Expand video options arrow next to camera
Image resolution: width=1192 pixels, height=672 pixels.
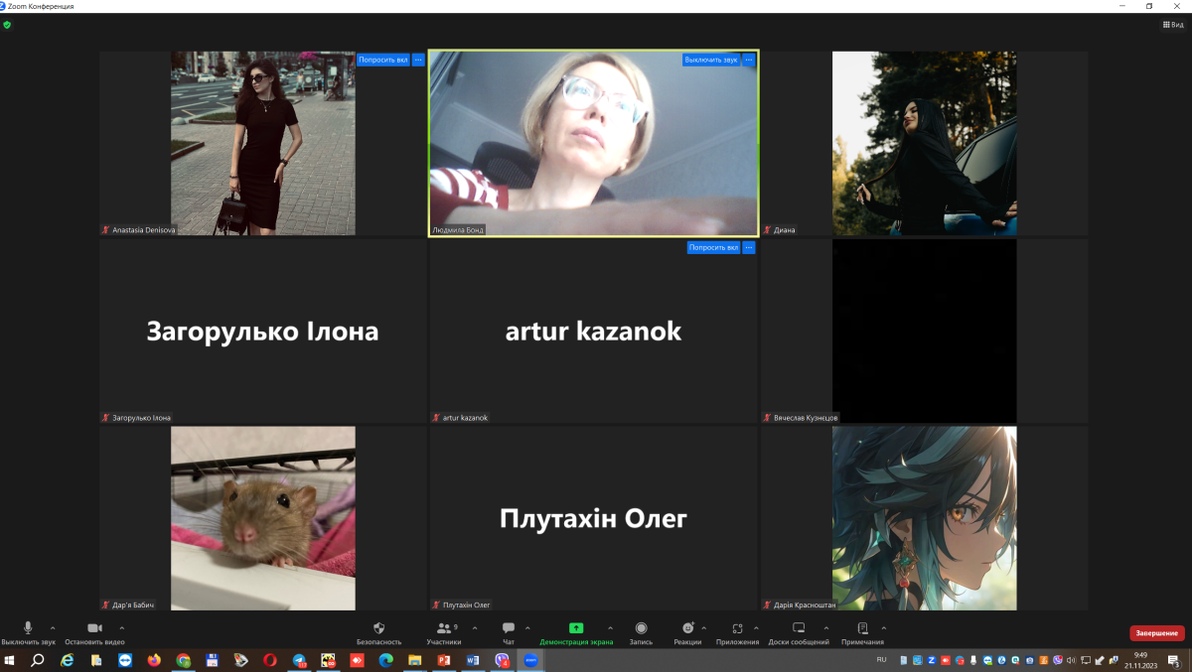point(122,627)
